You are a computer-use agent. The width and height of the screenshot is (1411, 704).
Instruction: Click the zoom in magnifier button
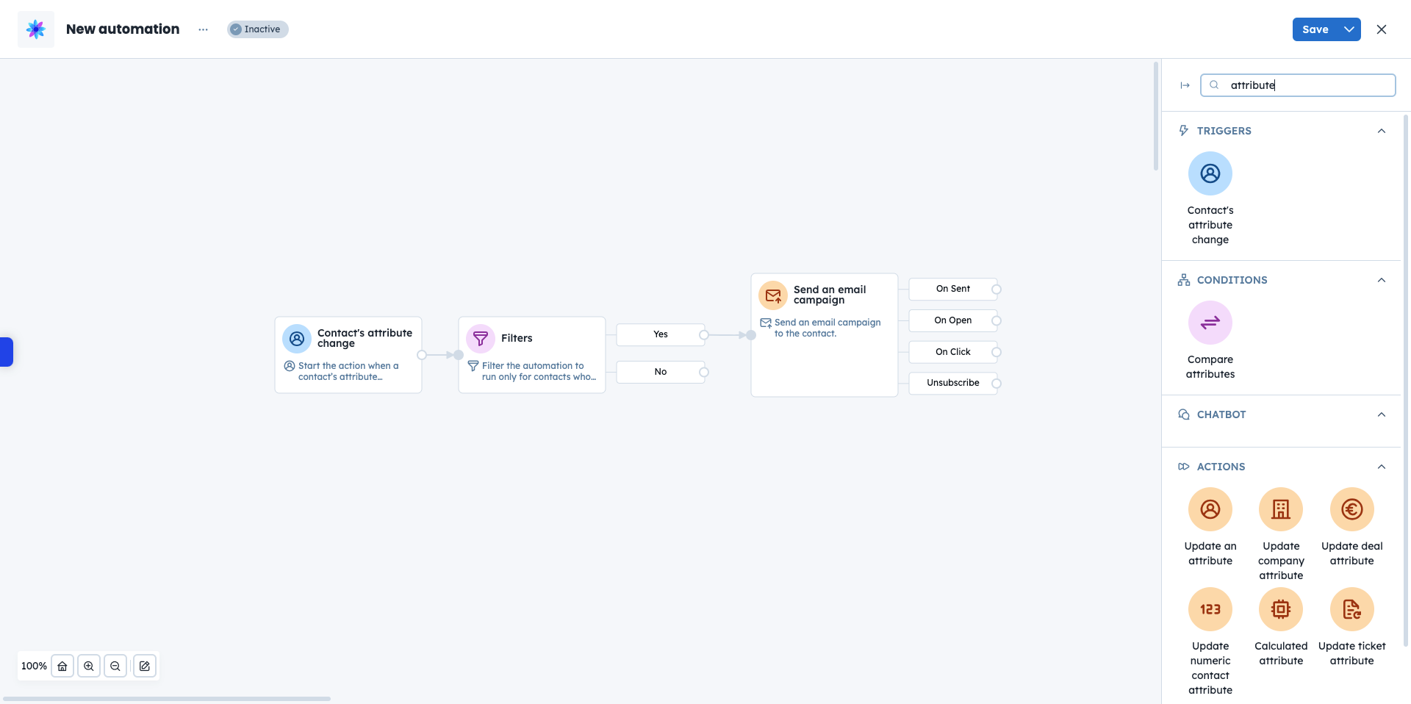pos(89,667)
